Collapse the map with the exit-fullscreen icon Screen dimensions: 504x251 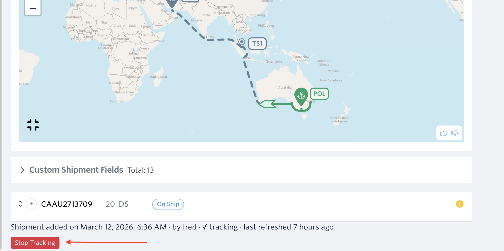tap(33, 125)
